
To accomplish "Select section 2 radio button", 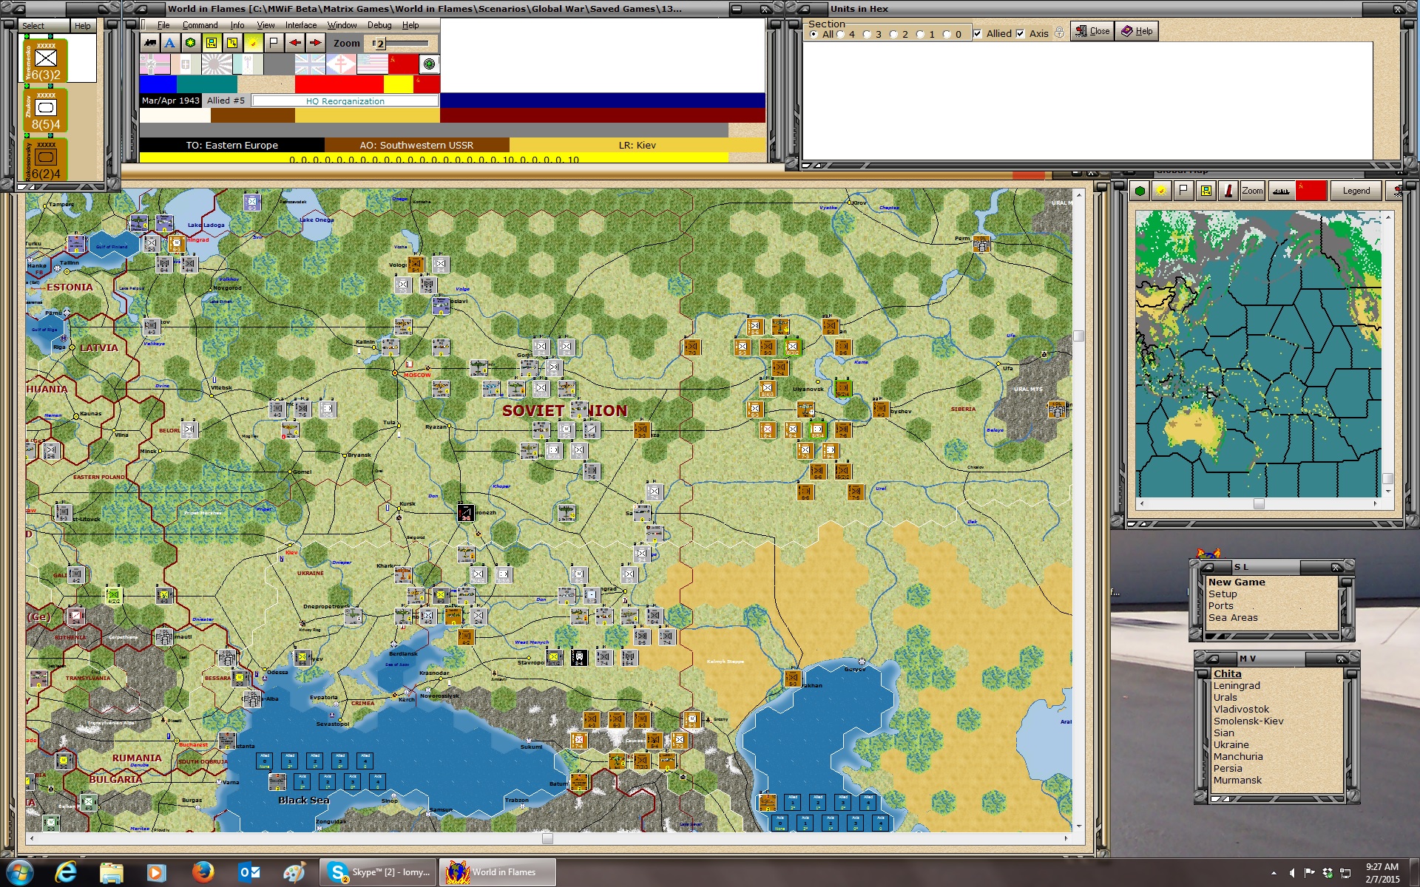I will point(893,34).
